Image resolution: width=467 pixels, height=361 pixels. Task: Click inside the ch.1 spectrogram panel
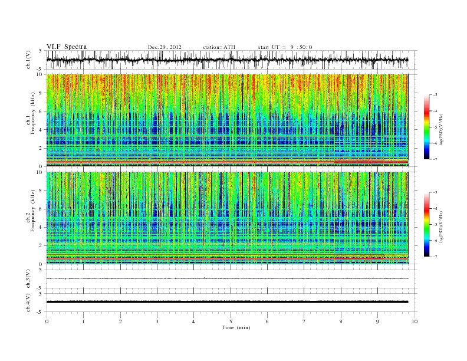227,120
